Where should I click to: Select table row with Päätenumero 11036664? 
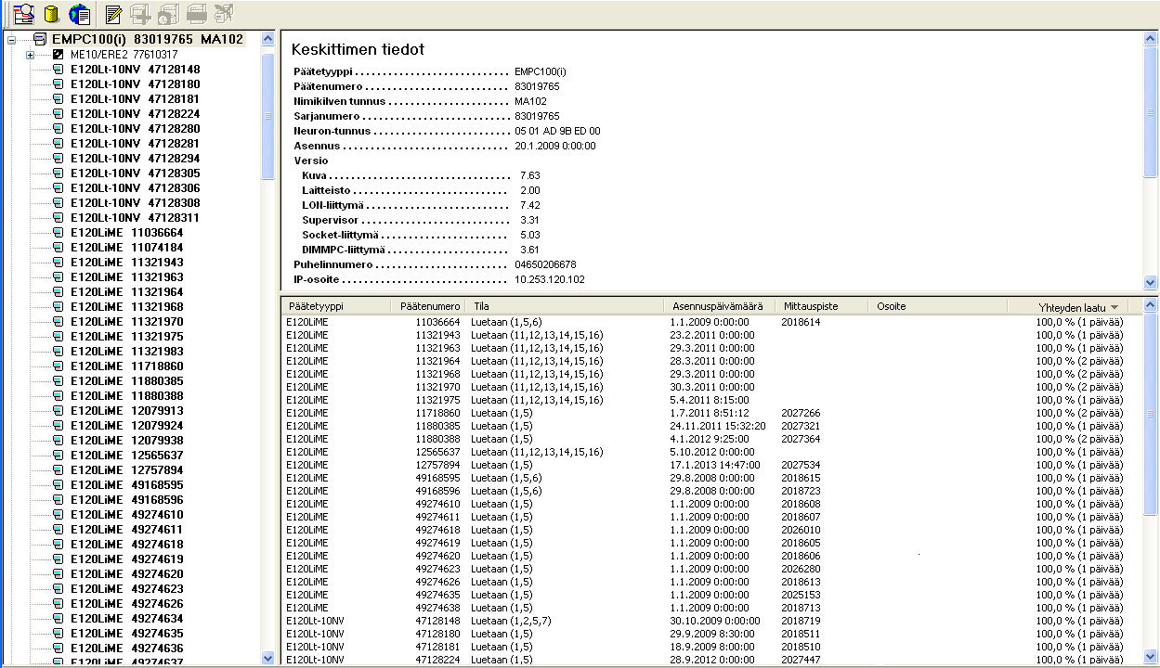tap(710, 322)
